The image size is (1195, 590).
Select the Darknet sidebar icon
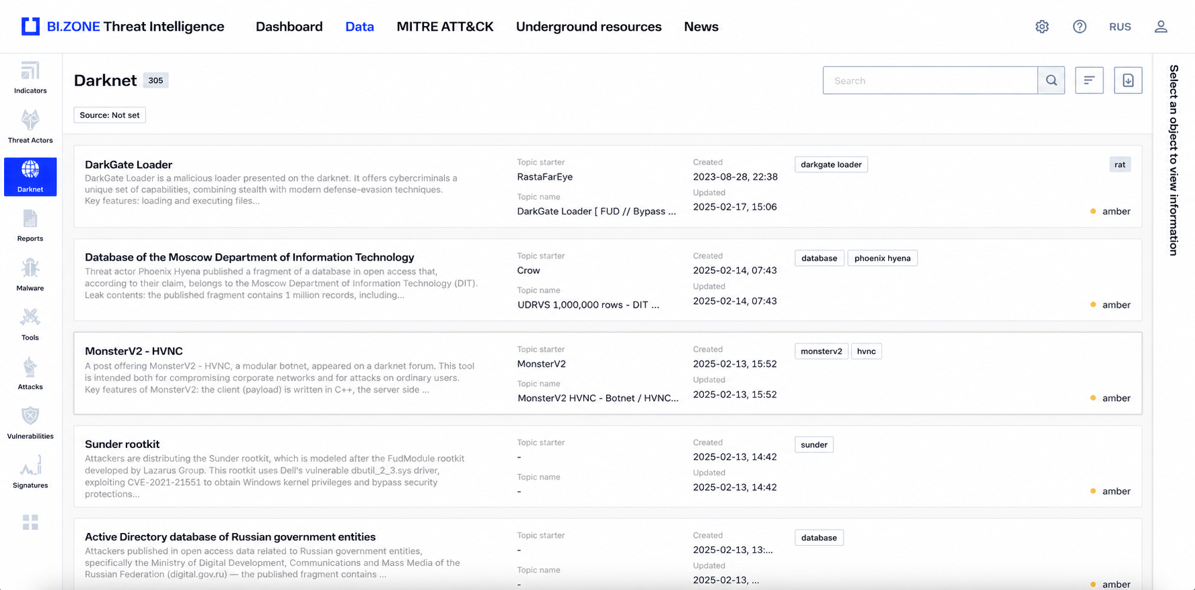tap(30, 177)
